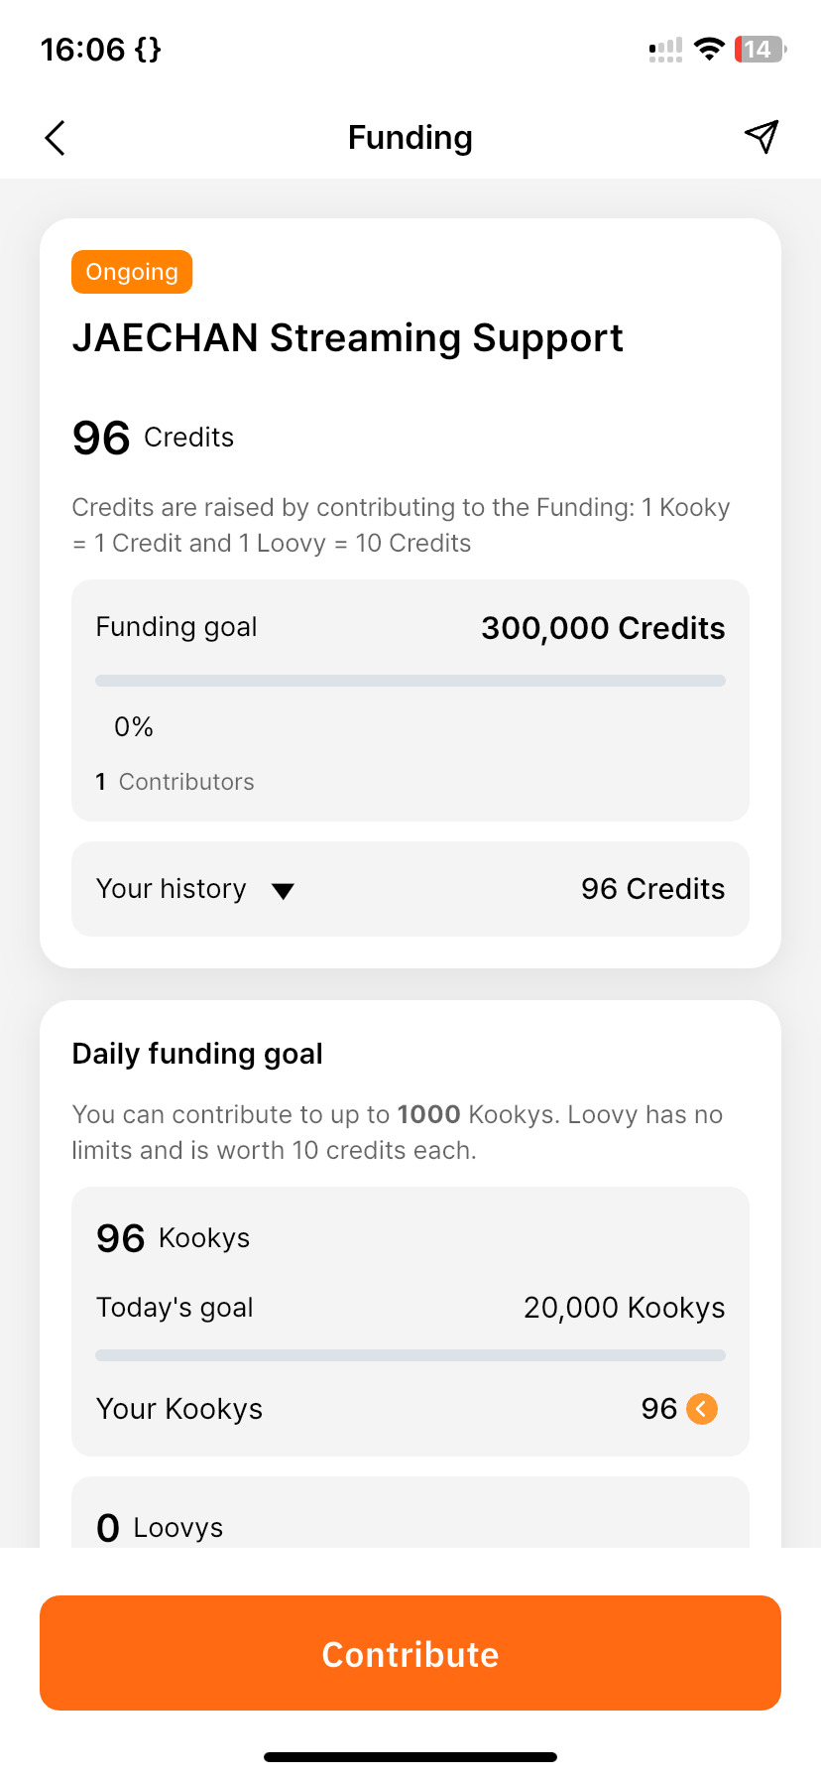Tap the cellular signal bars
Viewport: 821px width, 1778px height.
(x=665, y=50)
